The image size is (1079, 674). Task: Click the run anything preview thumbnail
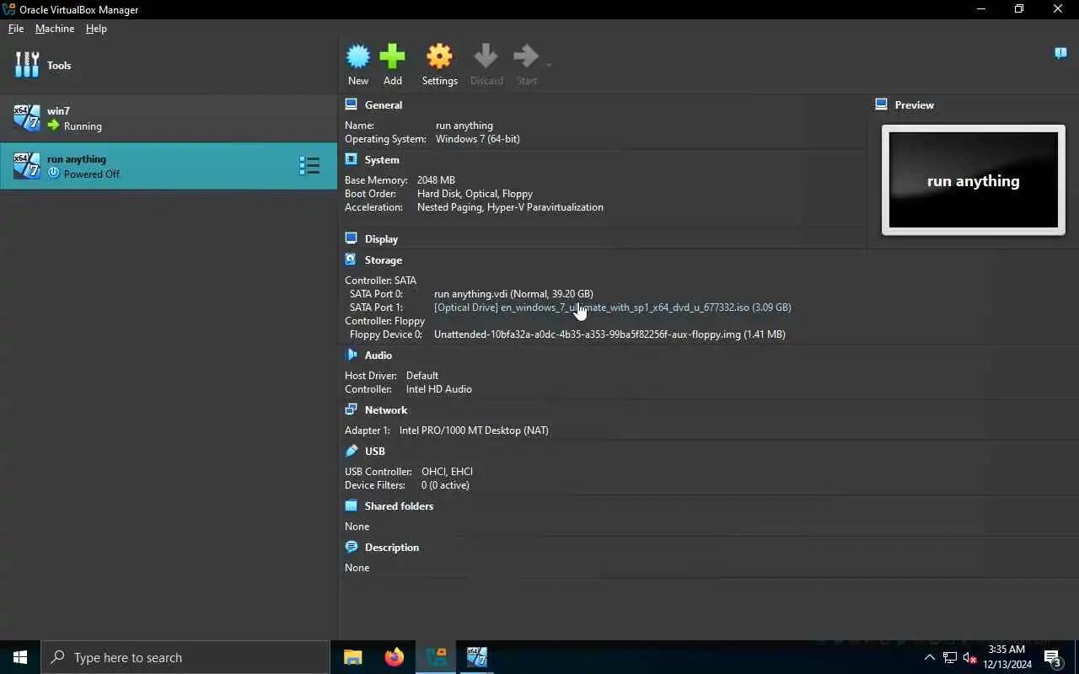[974, 180]
